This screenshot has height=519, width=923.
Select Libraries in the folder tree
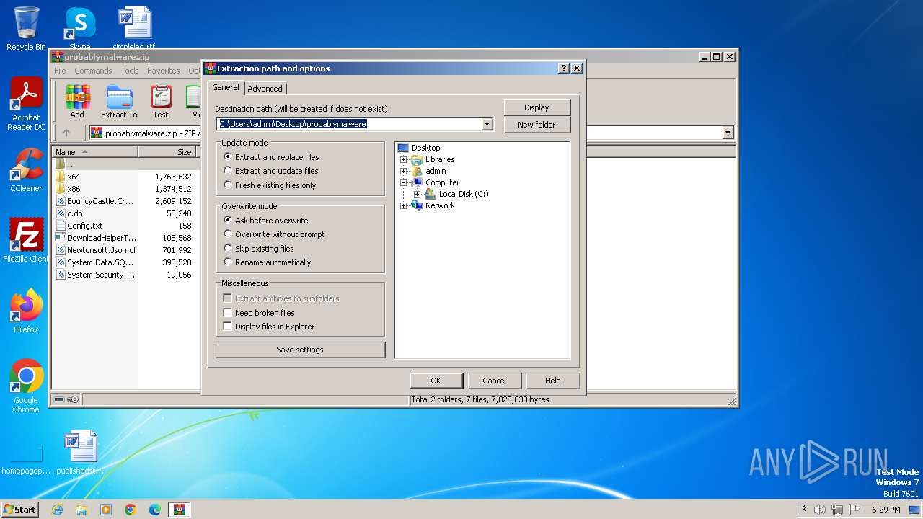440,159
